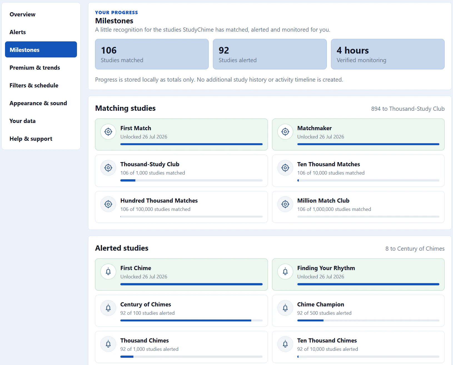Click the 106 Studies matched stat card
The image size is (453, 365).
click(x=152, y=54)
